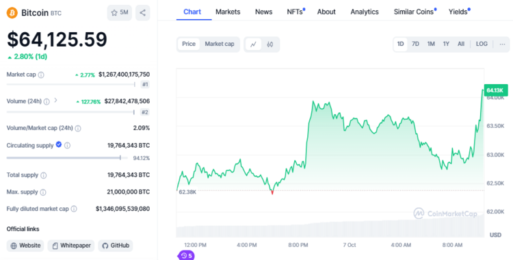
Task: Open the share icon button
Action: (x=143, y=13)
